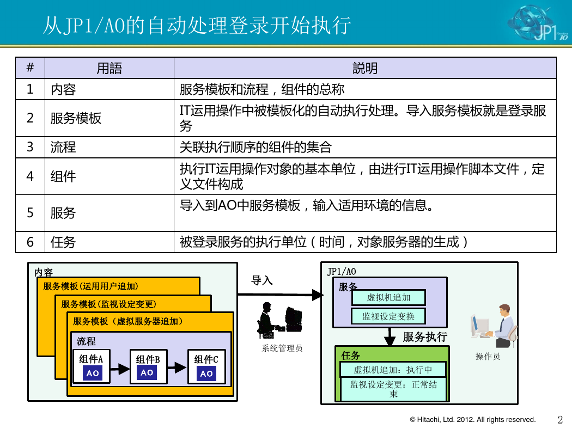Image resolution: width=572 pixels, height=429 pixels.
Task: Click the 系统管理员 caption
Action: coord(282,348)
